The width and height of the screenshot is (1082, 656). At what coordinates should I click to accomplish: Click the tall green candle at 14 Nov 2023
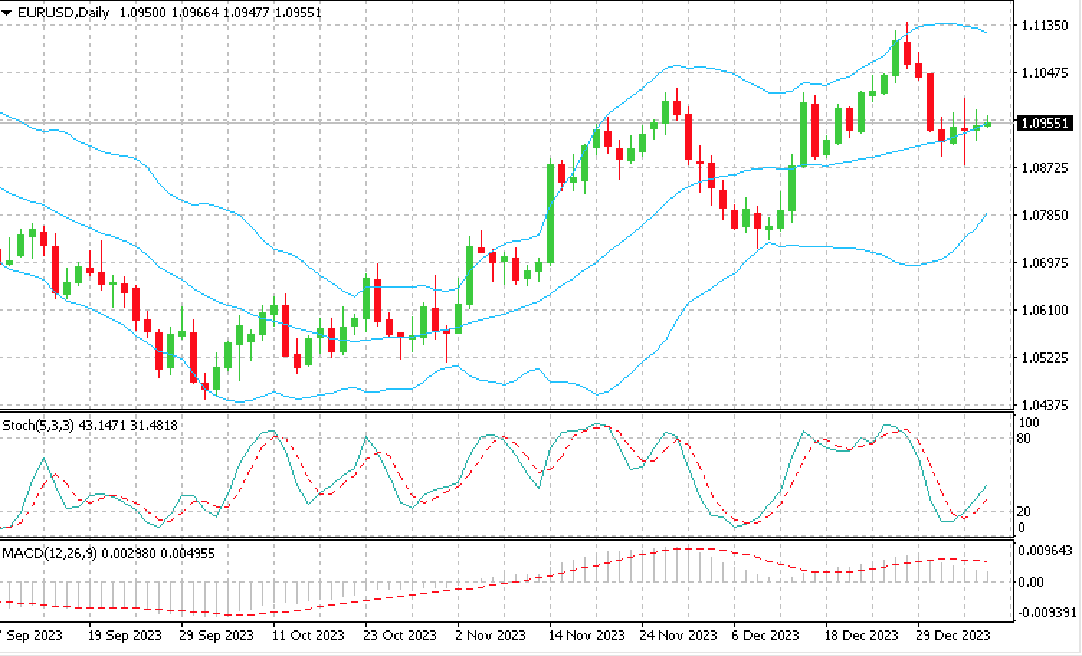coord(550,213)
